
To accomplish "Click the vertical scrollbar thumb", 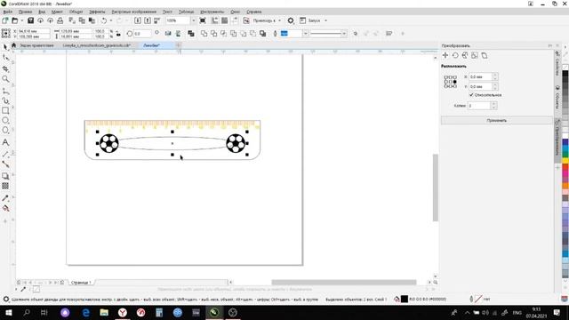I will pyautogui.click(x=436, y=188).
